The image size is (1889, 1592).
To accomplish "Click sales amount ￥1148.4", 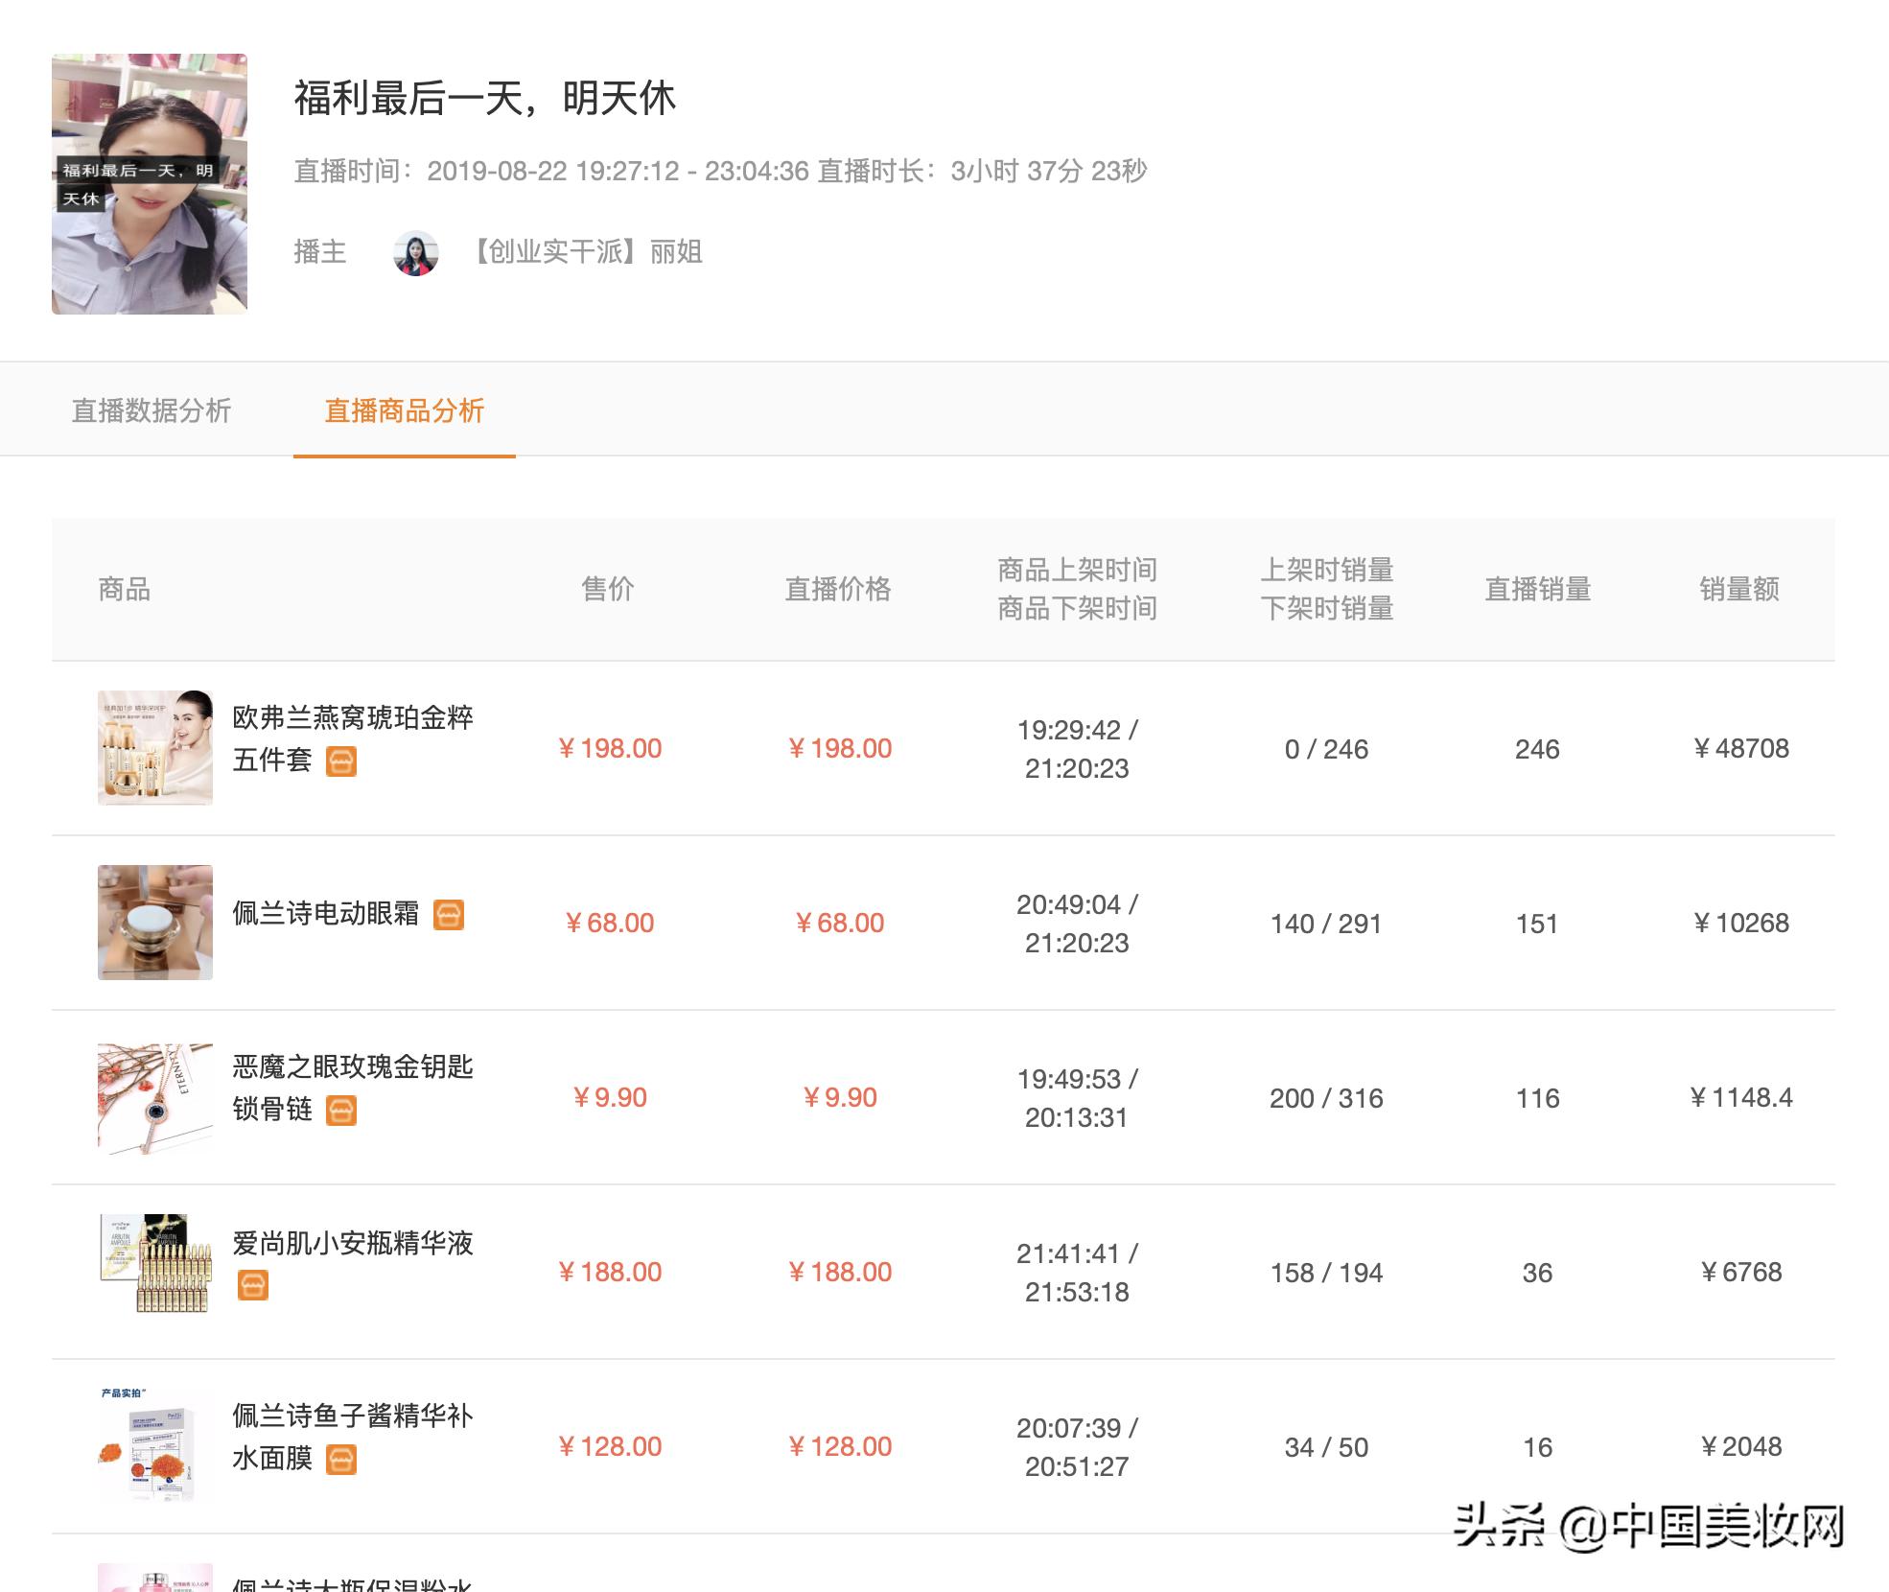I will point(1740,1097).
